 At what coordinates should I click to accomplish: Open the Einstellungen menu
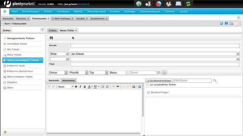[x=31, y=11]
